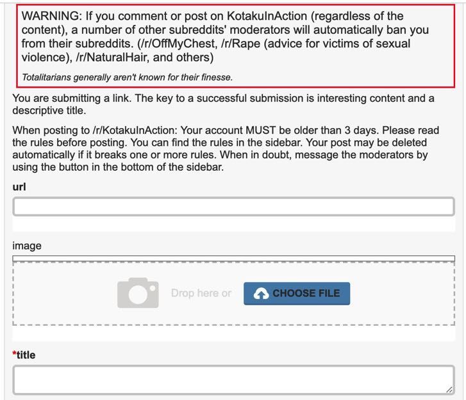Click the red required asterisk beside title
The width and height of the screenshot is (466, 400).
[14, 353]
